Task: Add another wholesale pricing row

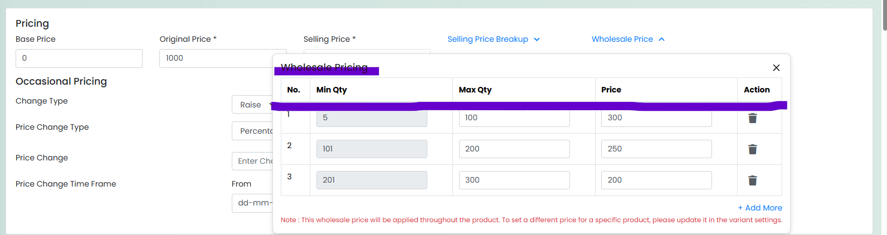Action: (760, 208)
